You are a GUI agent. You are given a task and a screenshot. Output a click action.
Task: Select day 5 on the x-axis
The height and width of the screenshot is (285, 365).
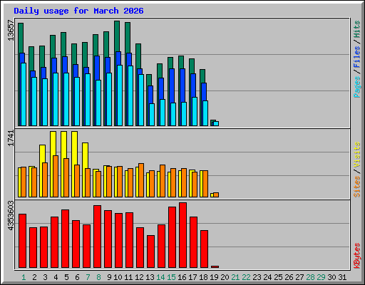click(66, 277)
